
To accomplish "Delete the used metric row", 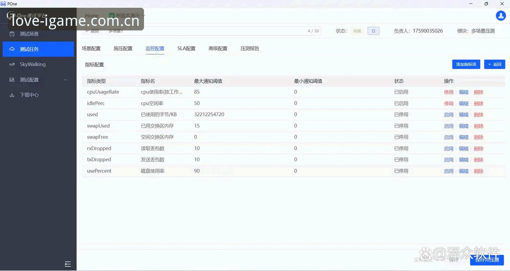I will 478,115.
